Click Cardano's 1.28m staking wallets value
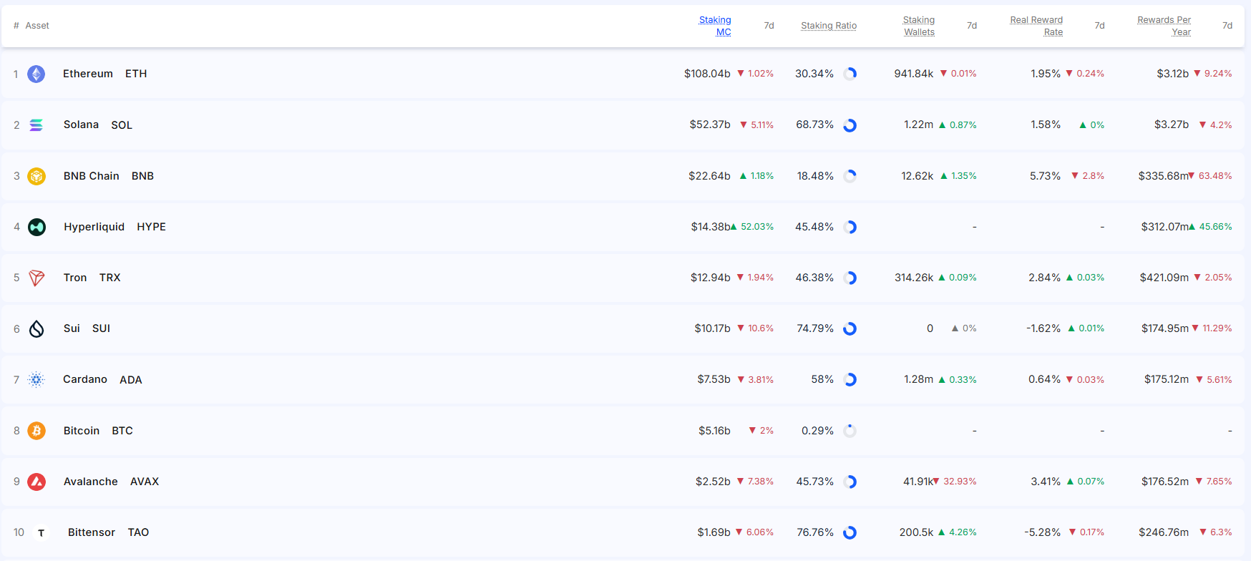The width and height of the screenshot is (1251, 561). coord(918,379)
